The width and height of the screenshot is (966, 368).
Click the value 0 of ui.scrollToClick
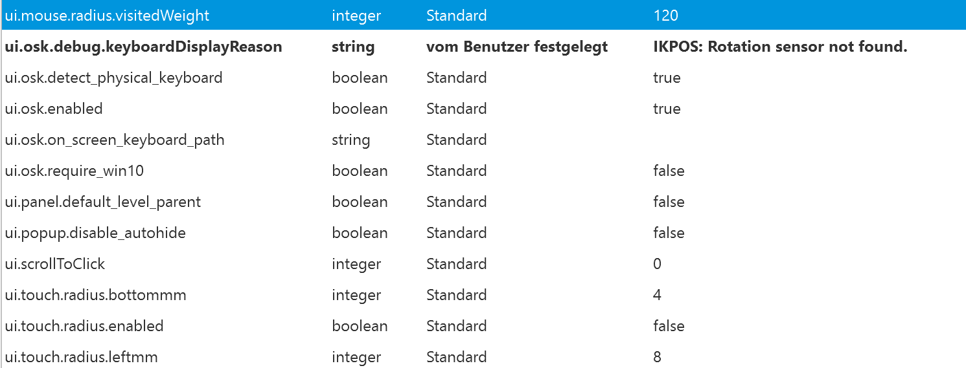click(x=657, y=264)
